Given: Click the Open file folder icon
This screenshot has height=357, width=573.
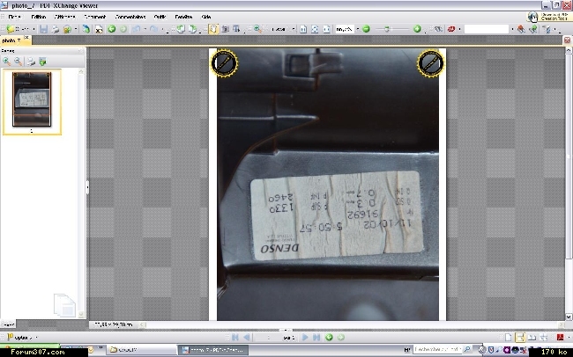Looking at the screenshot, I should pos(11,29).
